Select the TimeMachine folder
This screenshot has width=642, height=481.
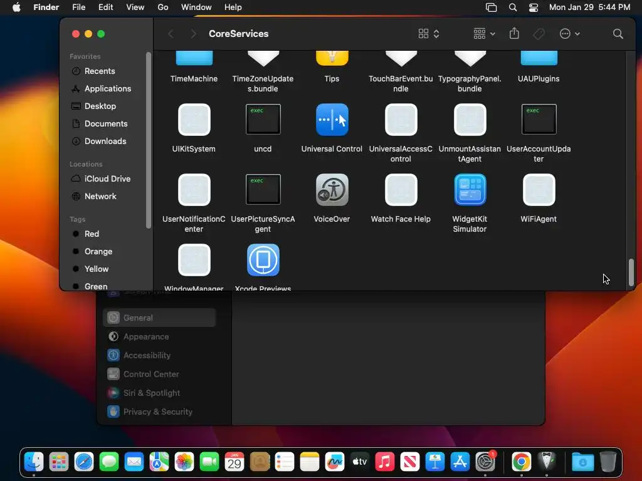click(x=194, y=58)
